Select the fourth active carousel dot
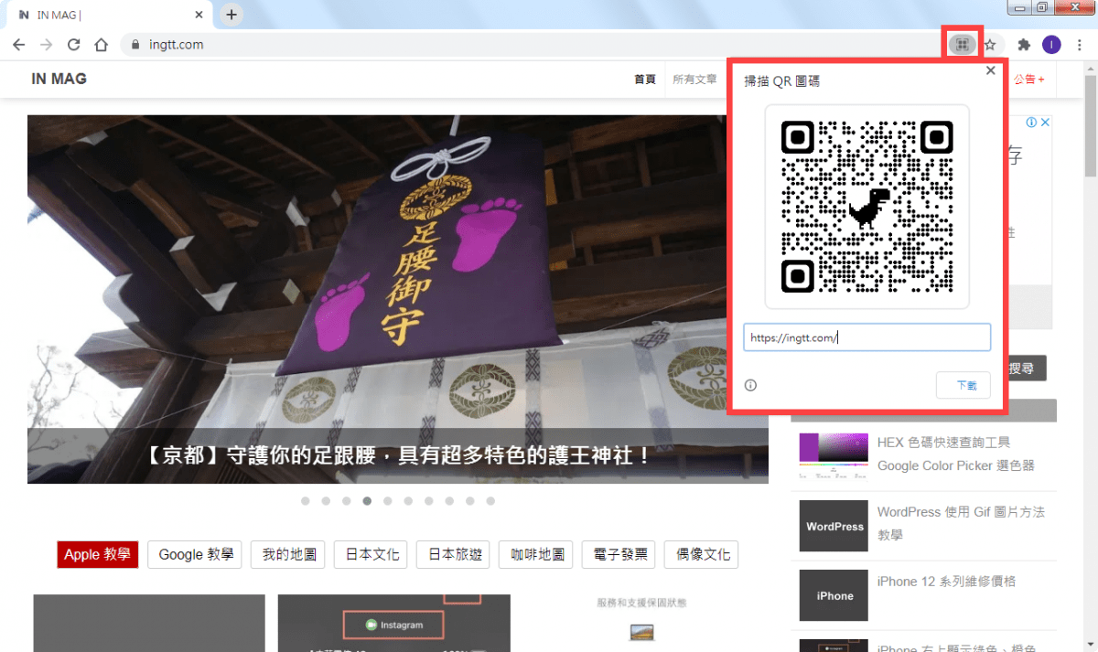Screen dimensions: 1098x652 [367, 501]
